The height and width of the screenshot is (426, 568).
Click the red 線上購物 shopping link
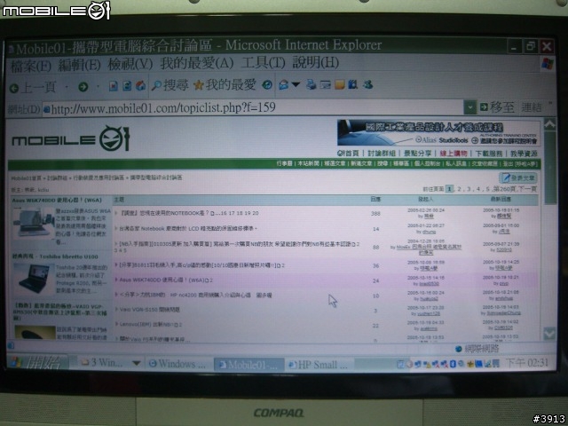[454, 154]
